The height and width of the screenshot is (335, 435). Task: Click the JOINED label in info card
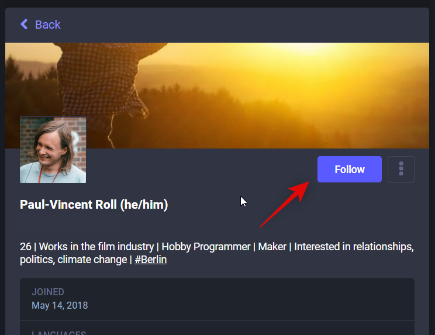pos(48,292)
